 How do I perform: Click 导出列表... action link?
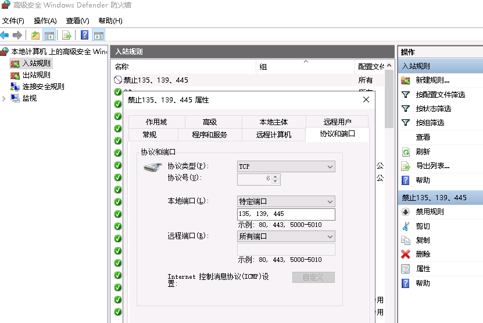[432, 166]
